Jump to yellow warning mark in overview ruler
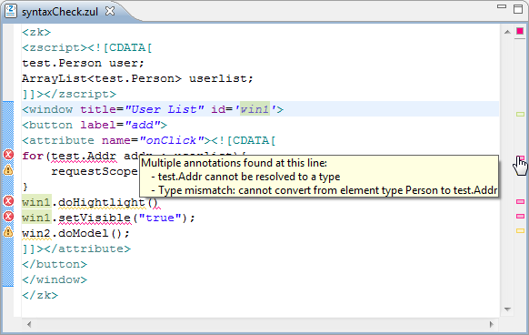This screenshot has height=335, width=529. (520, 231)
